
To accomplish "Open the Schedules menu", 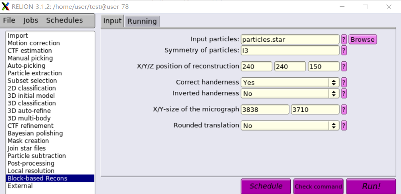I will coord(65,20).
